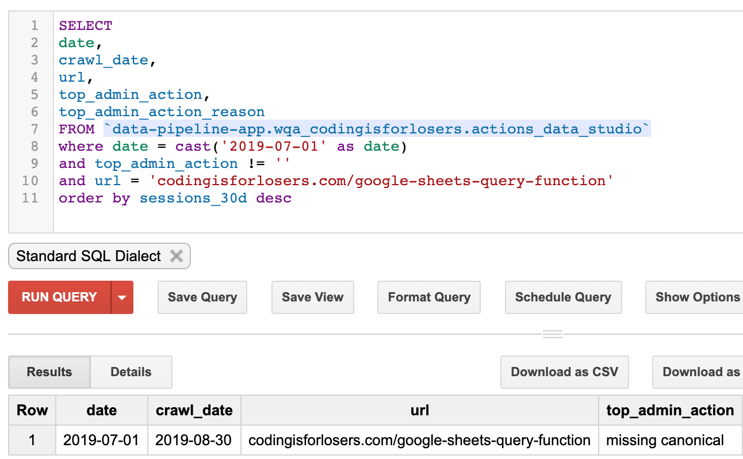Click the url column header

point(419,411)
